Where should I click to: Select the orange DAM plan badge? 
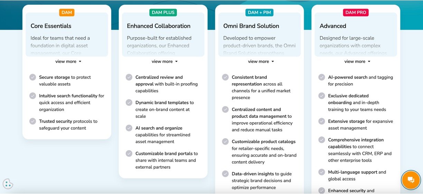tap(67, 12)
